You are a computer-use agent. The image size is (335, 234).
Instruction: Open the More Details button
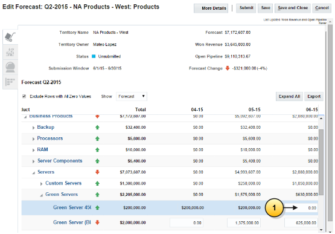coord(211,8)
